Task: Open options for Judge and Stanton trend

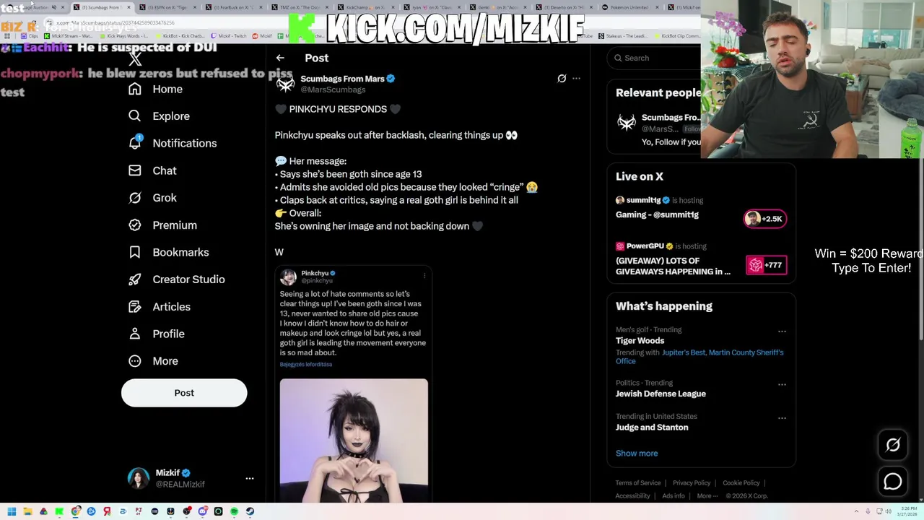Action: (782, 418)
